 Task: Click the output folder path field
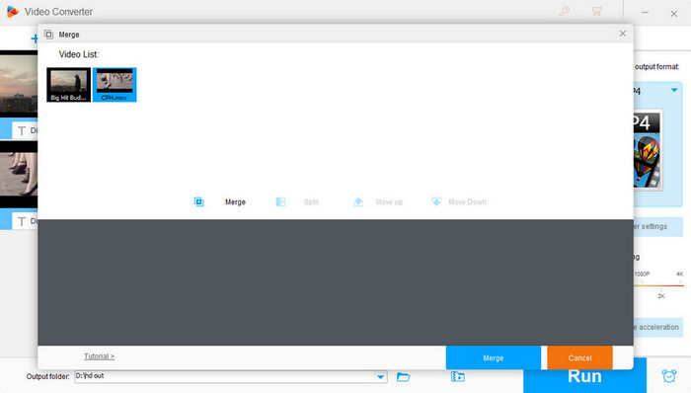tap(225, 376)
